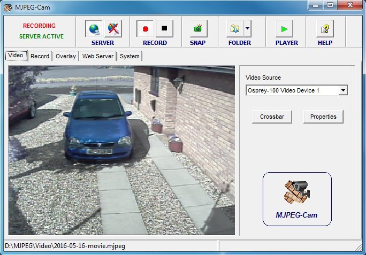Stop recording with the black square button

(164, 28)
